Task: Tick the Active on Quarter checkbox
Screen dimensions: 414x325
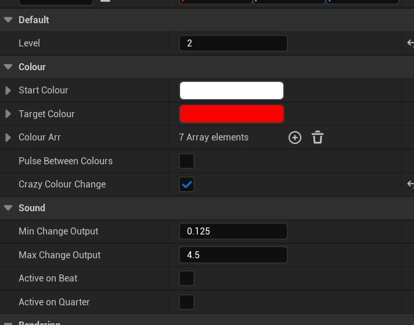Action: [186, 302]
